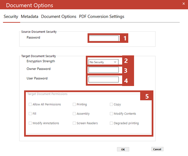The image size is (188, 156).
Task: Expand the Encryption Strength dropdown
Action: pos(104,62)
